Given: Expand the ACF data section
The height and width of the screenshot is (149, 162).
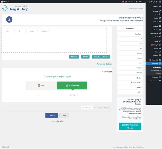Looking at the screenshot, I should click(x=130, y=92).
